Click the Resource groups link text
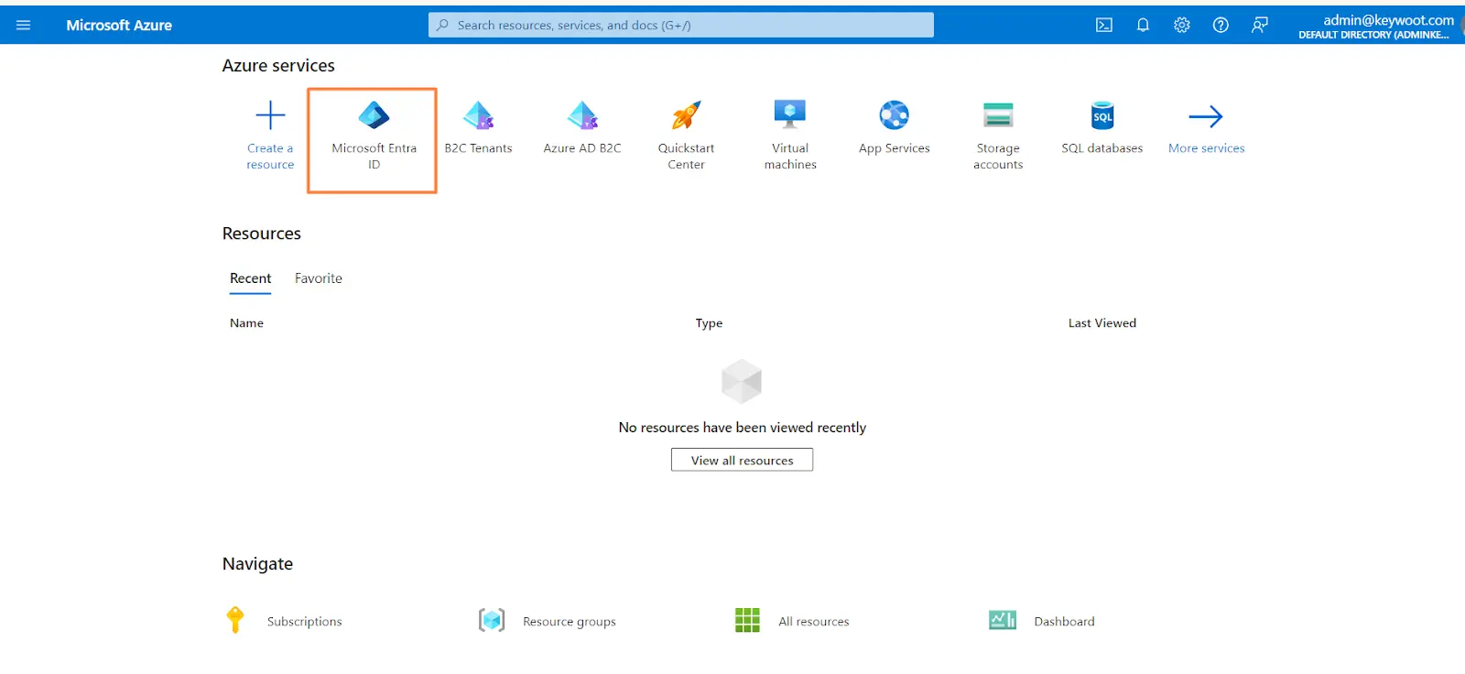 570,621
